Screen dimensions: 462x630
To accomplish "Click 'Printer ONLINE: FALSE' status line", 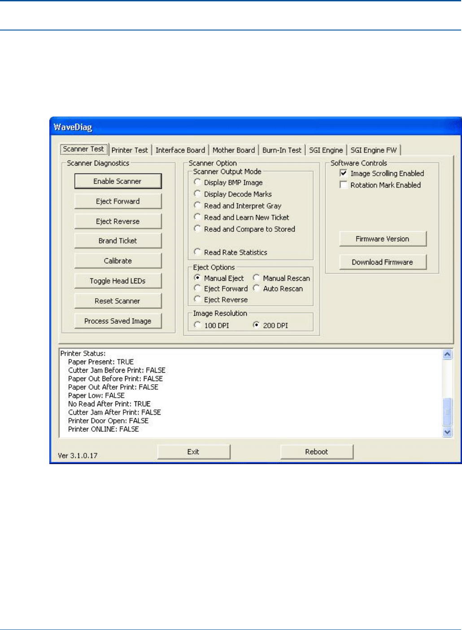I will pyautogui.click(x=104, y=429).
